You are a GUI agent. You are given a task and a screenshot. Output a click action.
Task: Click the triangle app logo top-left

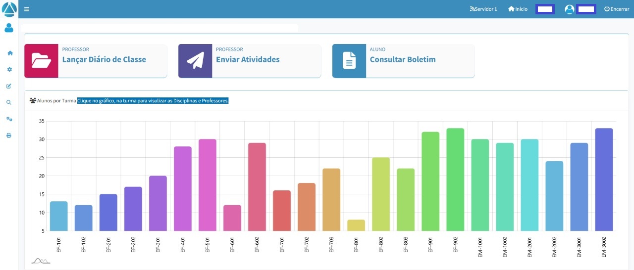(9, 9)
